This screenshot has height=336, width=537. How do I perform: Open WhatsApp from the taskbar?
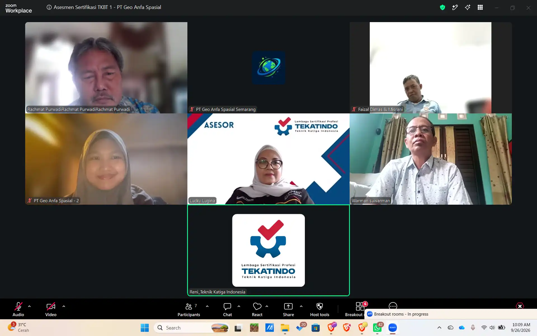377,328
